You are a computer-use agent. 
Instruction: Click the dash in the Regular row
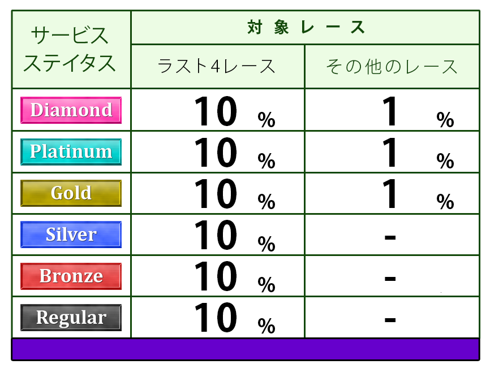pos(389,319)
